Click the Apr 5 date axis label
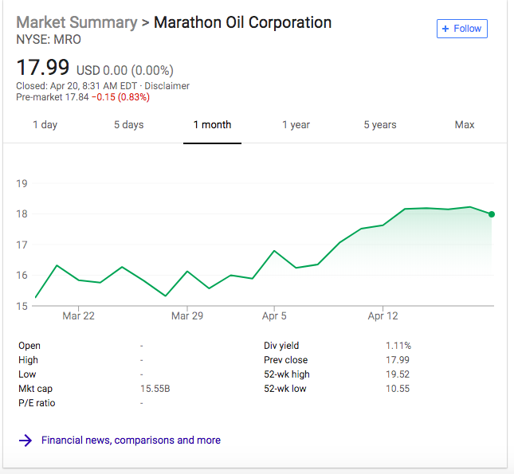 pyautogui.click(x=274, y=316)
